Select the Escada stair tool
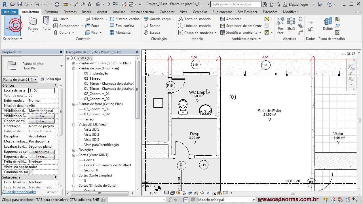This screenshot has height=204, width=363. click(152, 33)
